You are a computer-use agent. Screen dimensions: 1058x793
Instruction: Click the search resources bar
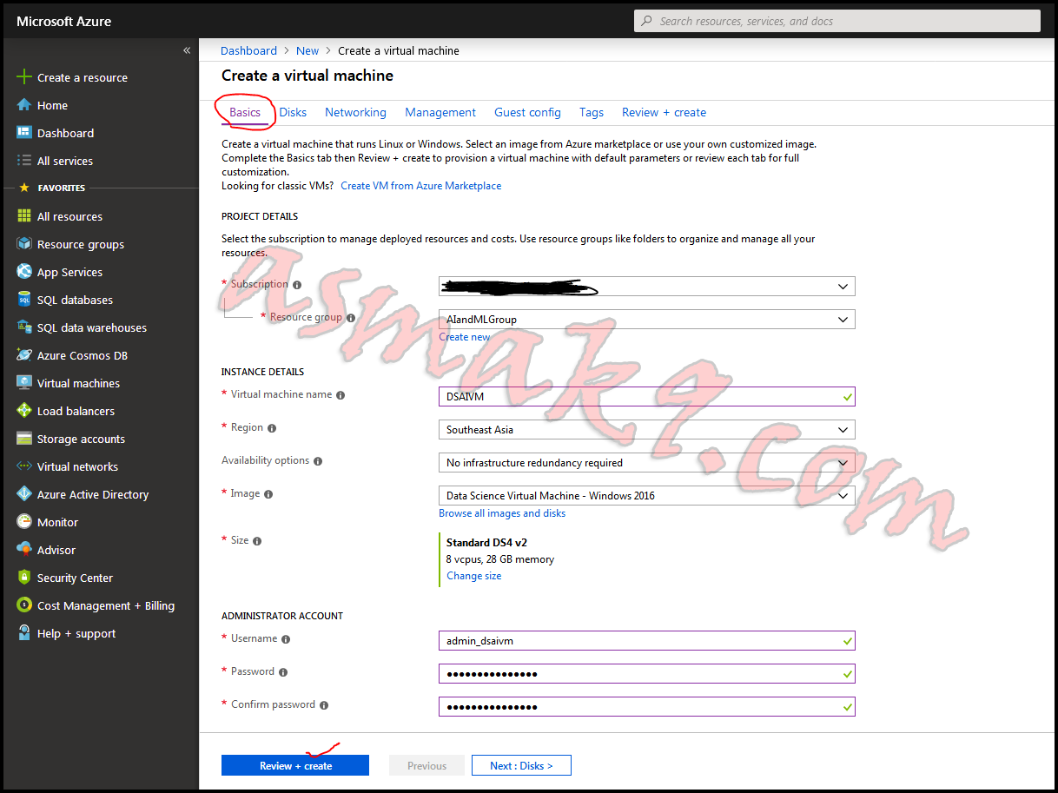point(836,20)
